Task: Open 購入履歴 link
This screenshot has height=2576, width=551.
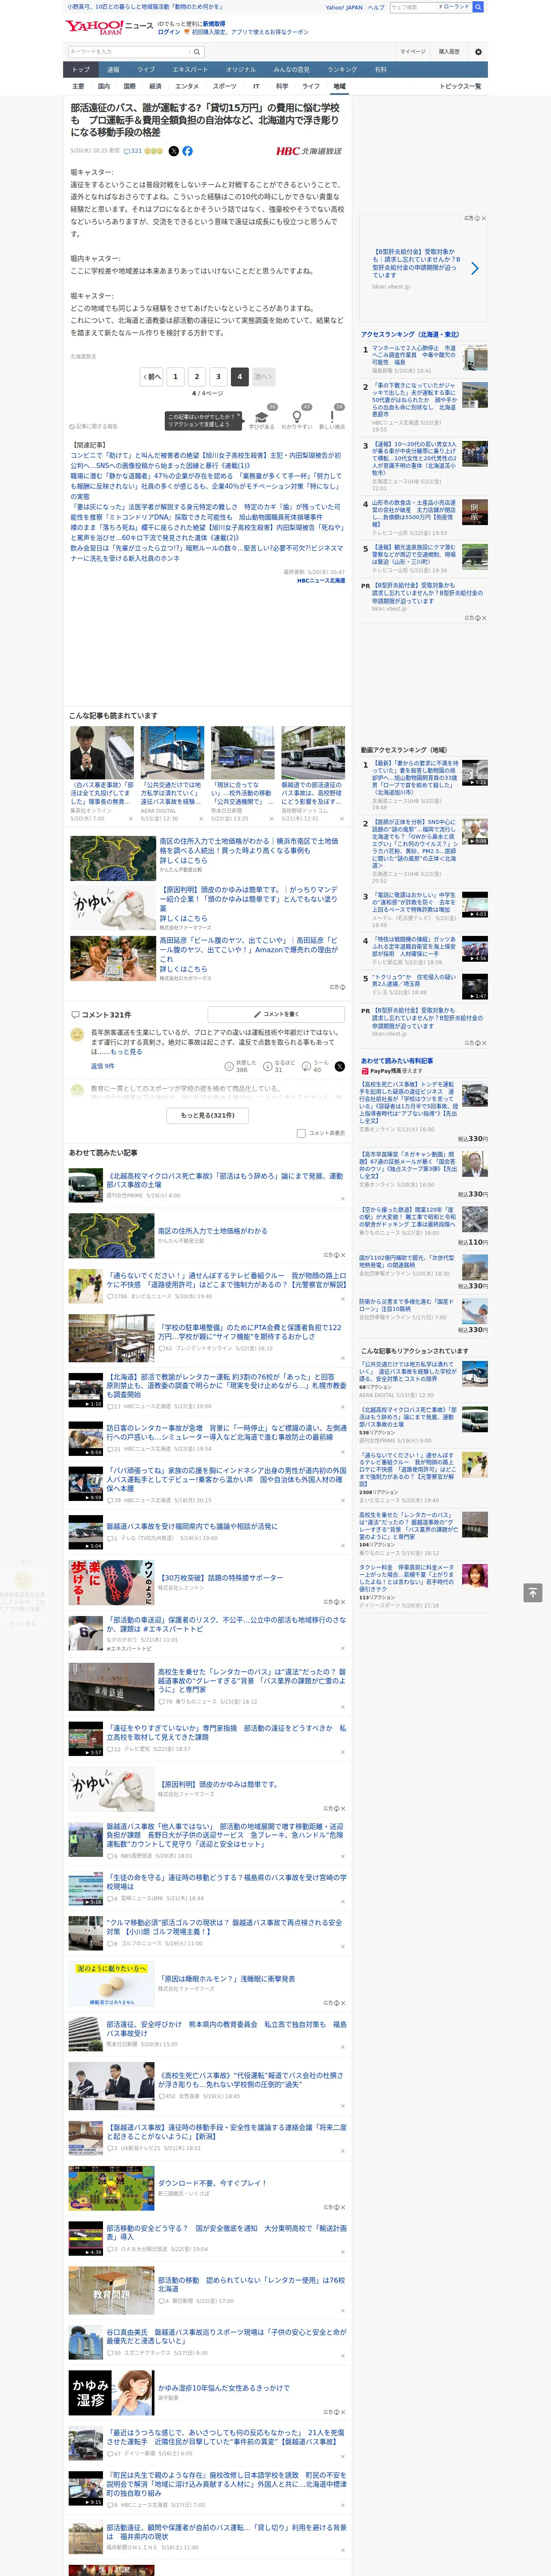Action: [x=449, y=52]
